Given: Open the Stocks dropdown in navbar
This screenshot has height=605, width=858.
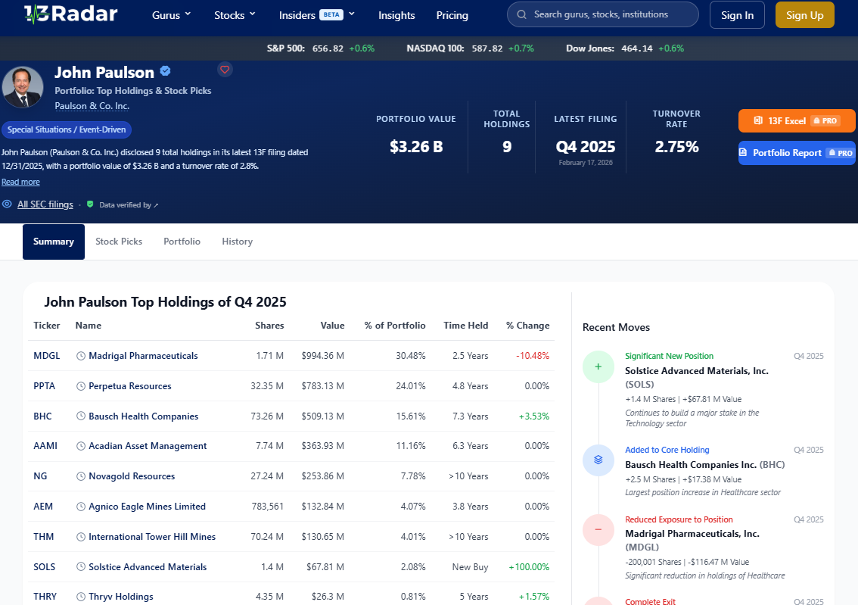Looking at the screenshot, I should tap(235, 15).
